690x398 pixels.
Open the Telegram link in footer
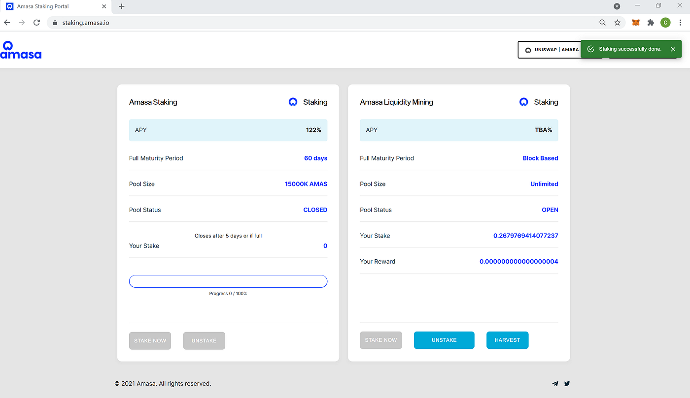555,383
